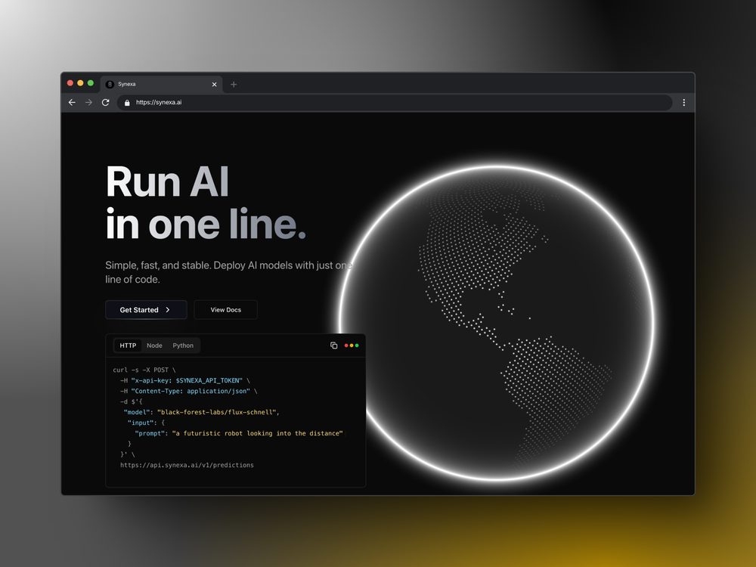Switch to the Node code tab
Viewport: 756px width, 567px height.
[x=154, y=345]
